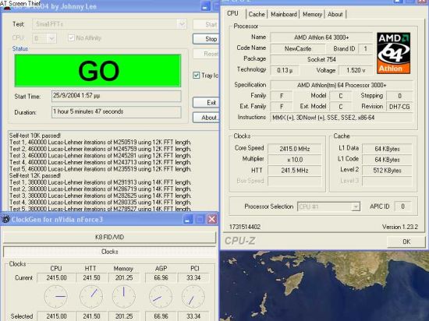The image size is (429, 321).
Task: Click the AMD Athlon 64 logo in CPU-Z
Action: pyautogui.click(x=393, y=53)
